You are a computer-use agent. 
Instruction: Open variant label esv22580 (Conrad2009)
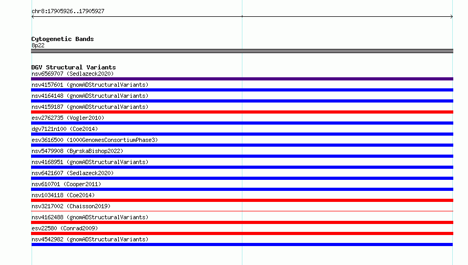click(65, 228)
